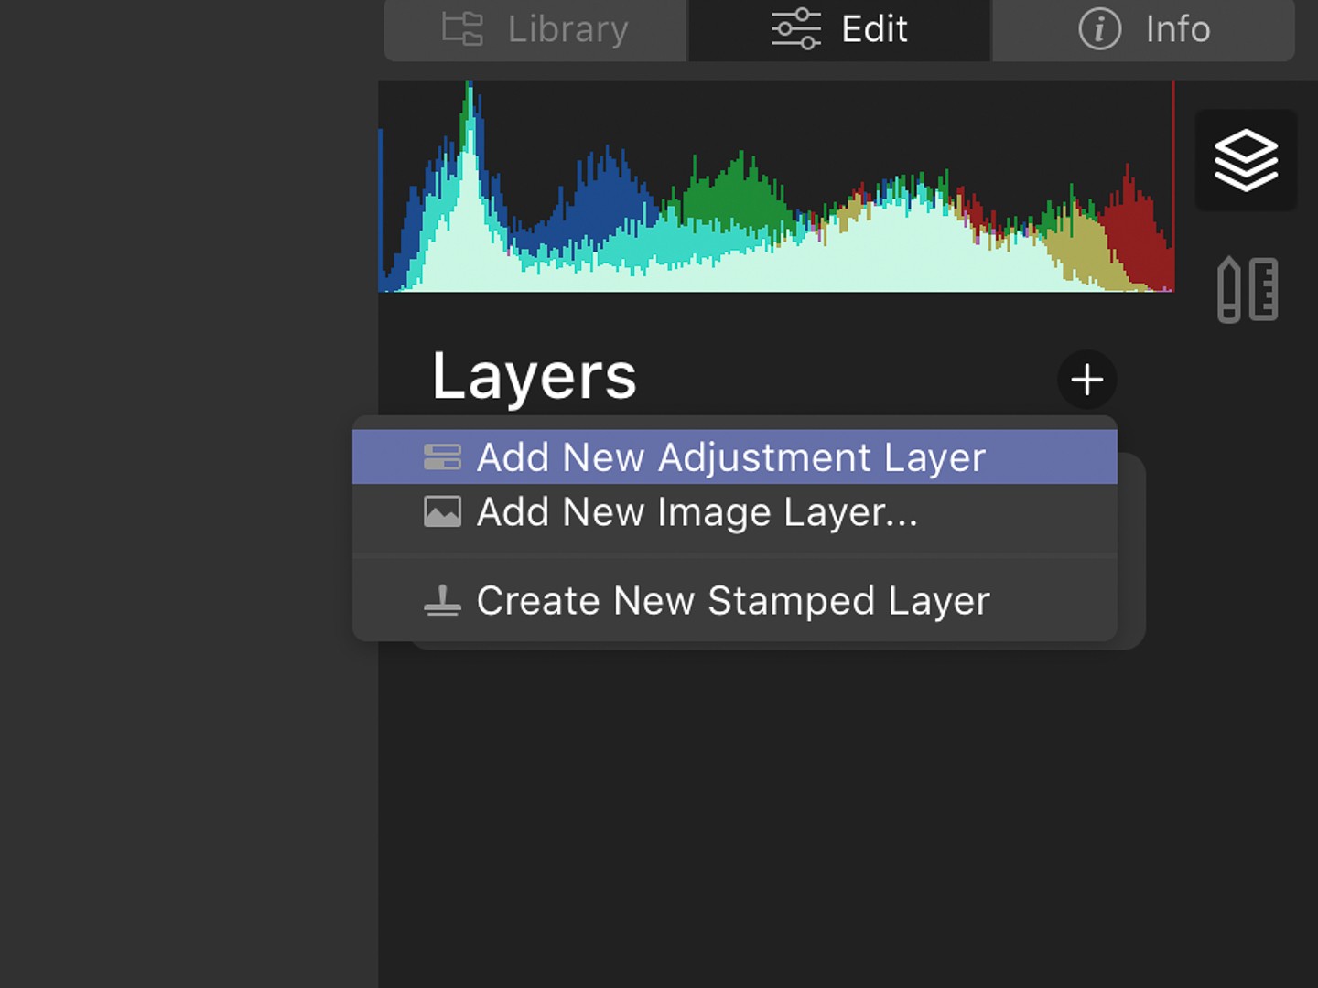The width and height of the screenshot is (1318, 988).
Task: Click the plus button beside Layers
Action: pyautogui.click(x=1086, y=379)
